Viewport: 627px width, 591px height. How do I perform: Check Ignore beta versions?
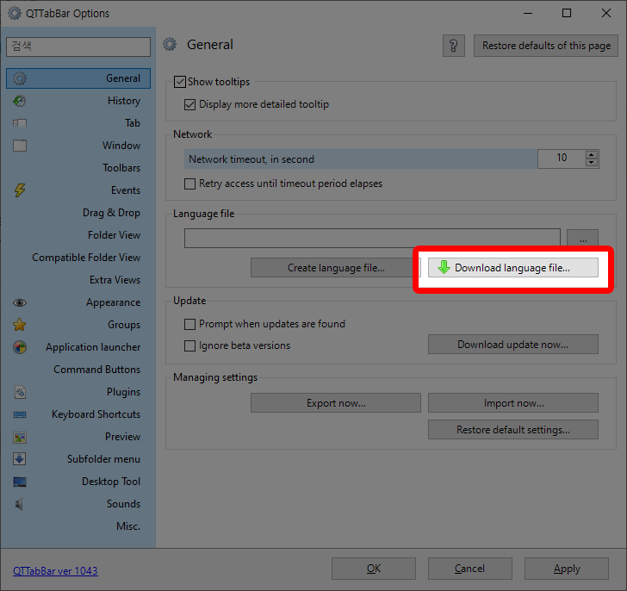pos(190,345)
